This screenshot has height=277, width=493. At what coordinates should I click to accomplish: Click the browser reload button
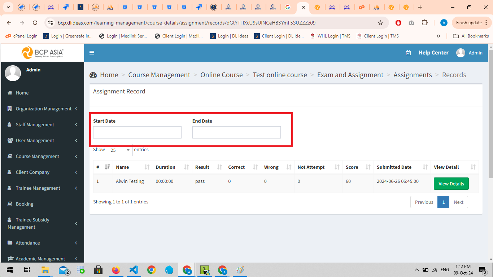tap(35, 23)
